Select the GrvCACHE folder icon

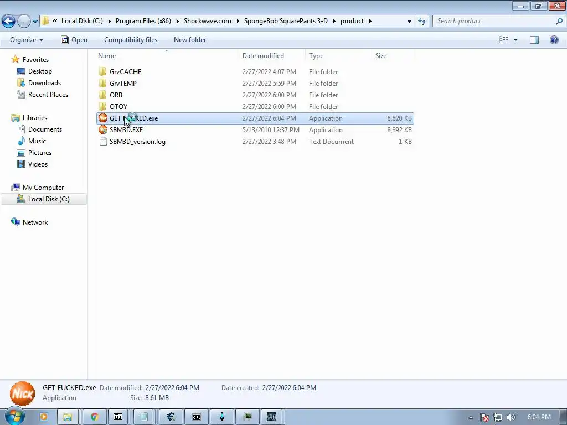tap(102, 71)
